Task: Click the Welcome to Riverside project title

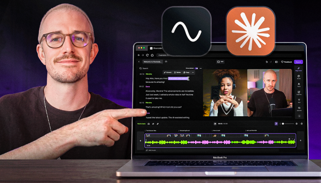Action: [x=153, y=62]
